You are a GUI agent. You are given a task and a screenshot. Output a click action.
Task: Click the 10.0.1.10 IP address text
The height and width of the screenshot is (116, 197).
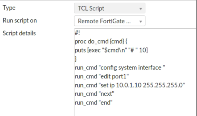(x=129, y=85)
